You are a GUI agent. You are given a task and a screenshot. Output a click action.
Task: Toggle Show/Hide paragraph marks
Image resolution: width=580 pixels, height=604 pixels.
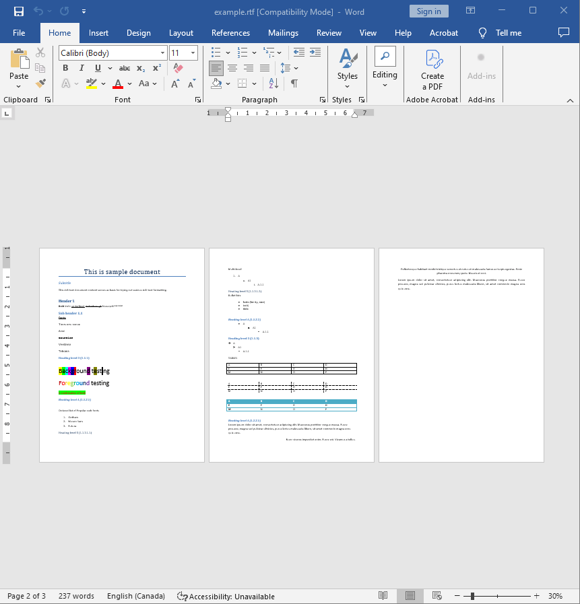click(x=294, y=83)
